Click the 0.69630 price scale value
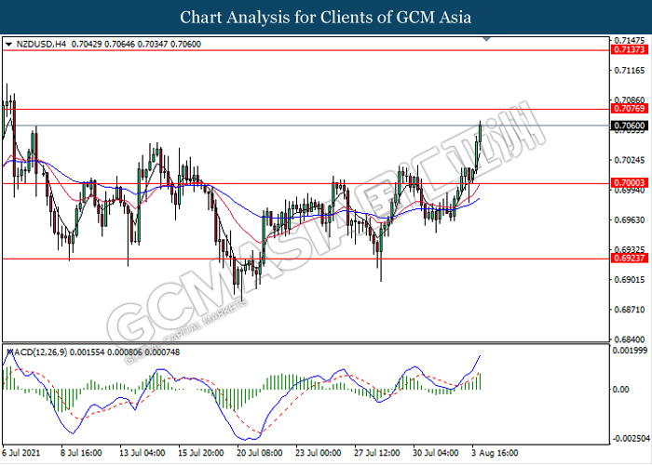Screen dimensions: 652x465 [630, 220]
